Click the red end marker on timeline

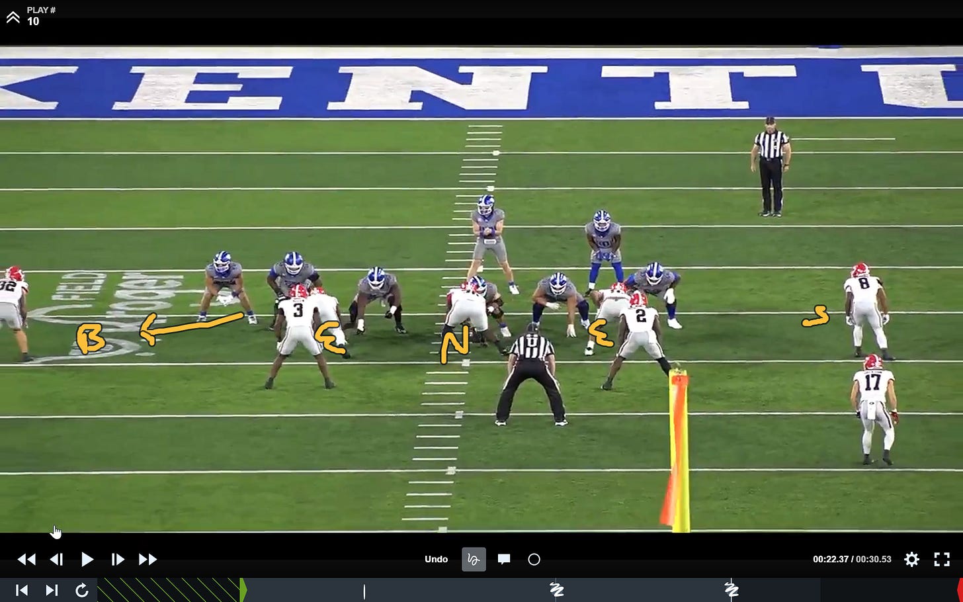960,590
